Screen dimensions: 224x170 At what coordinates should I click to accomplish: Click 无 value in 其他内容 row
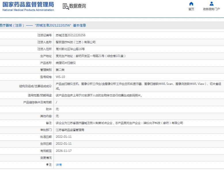[57, 116]
